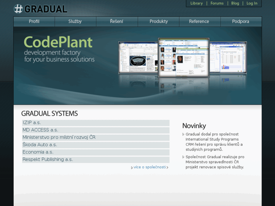The height and width of the screenshot is (206, 275).
Task: Click the development factory tagline text
Action: click(59, 56)
